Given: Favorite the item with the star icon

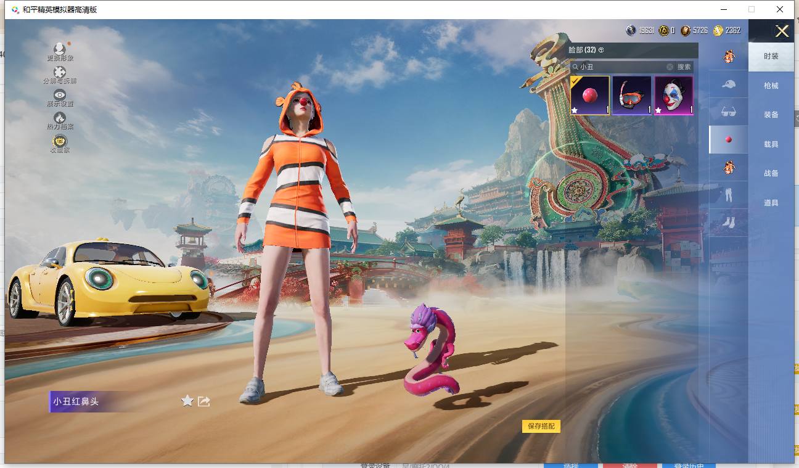Looking at the screenshot, I should click(187, 401).
